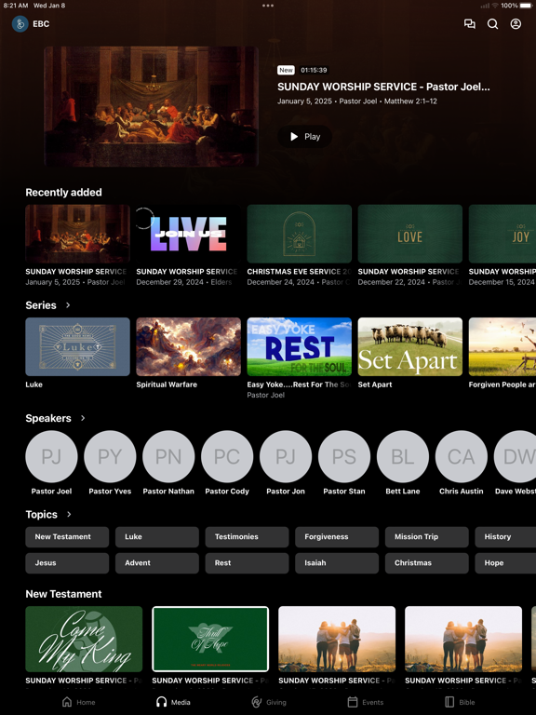This screenshot has height=715, width=536.
Task: Choose the Testimonies topic chip
Action: pos(247,536)
